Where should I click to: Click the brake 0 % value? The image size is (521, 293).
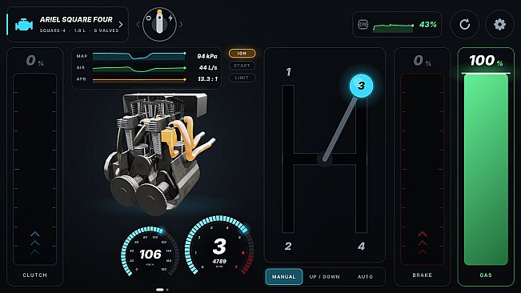pyautogui.click(x=423, y=61)
